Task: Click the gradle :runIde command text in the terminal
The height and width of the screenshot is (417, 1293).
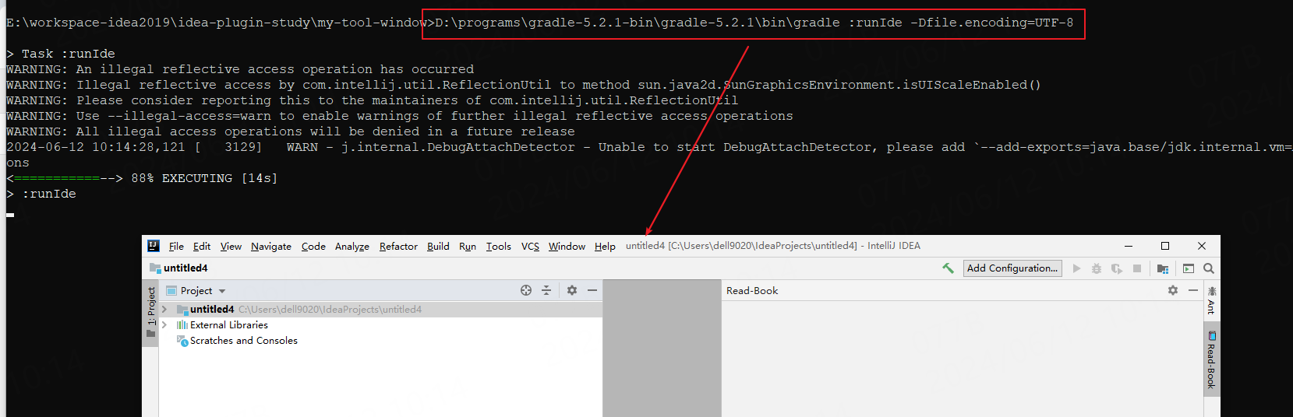Action: (754, 23)
